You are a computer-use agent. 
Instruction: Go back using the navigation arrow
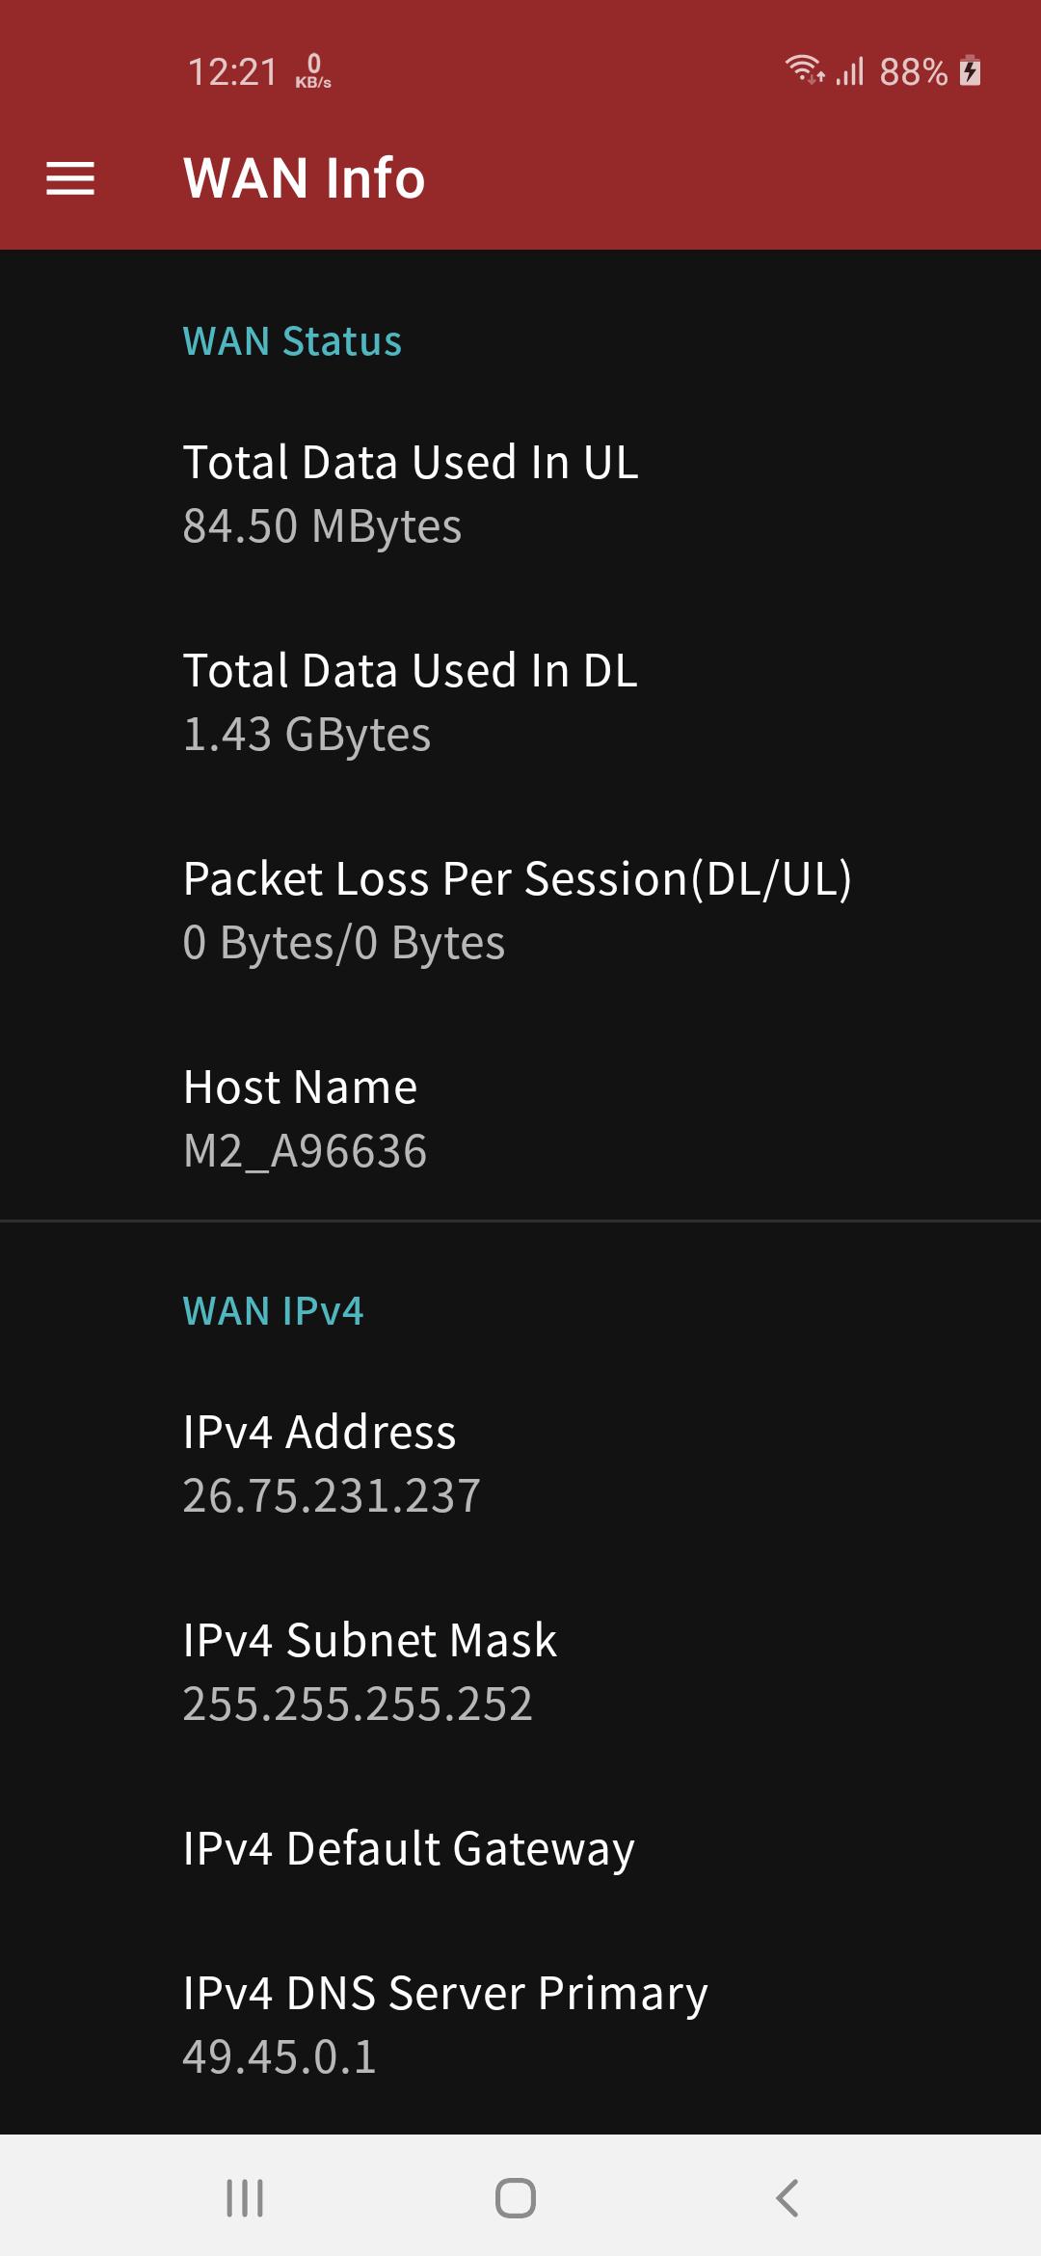click(x=787, y=2198)
